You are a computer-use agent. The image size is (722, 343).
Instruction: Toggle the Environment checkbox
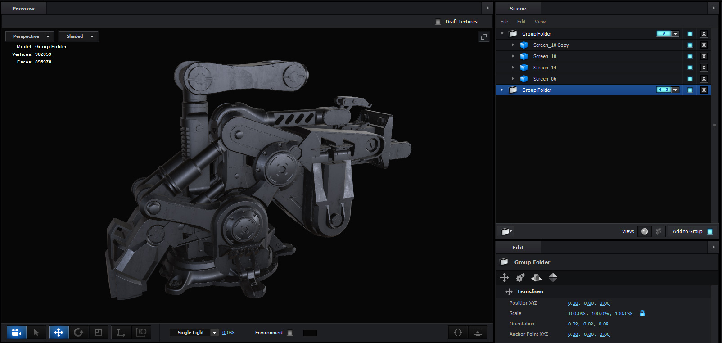(290, 333)
